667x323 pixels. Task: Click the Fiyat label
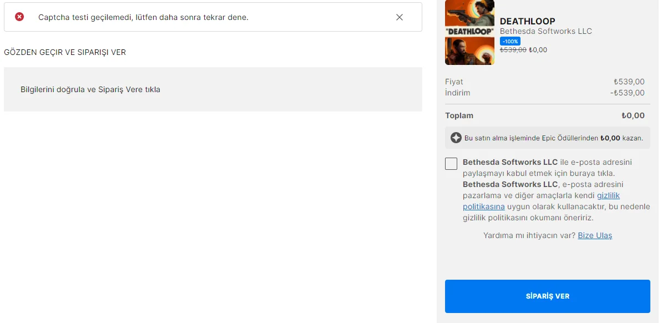[x=454, y=82]
